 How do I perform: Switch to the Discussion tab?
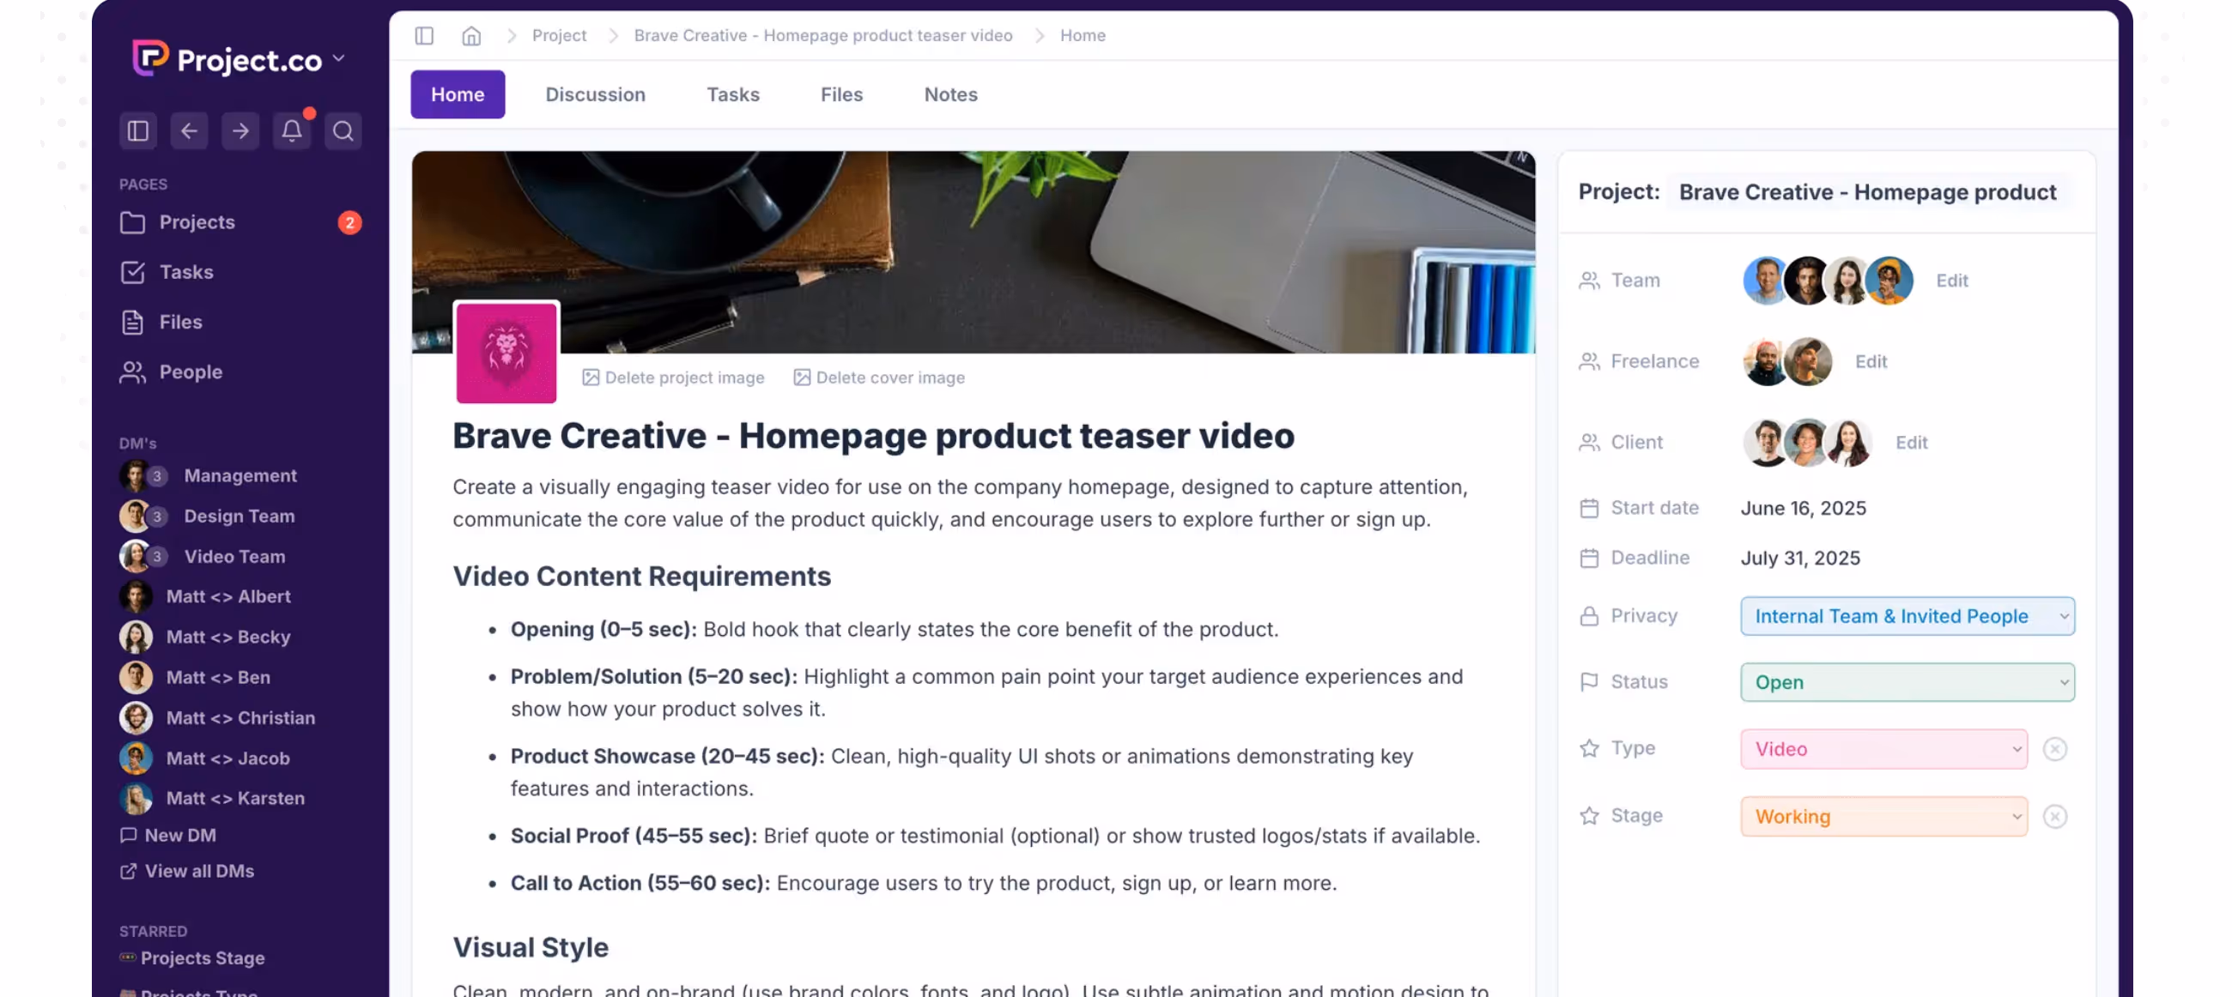[x=595, y=94]
